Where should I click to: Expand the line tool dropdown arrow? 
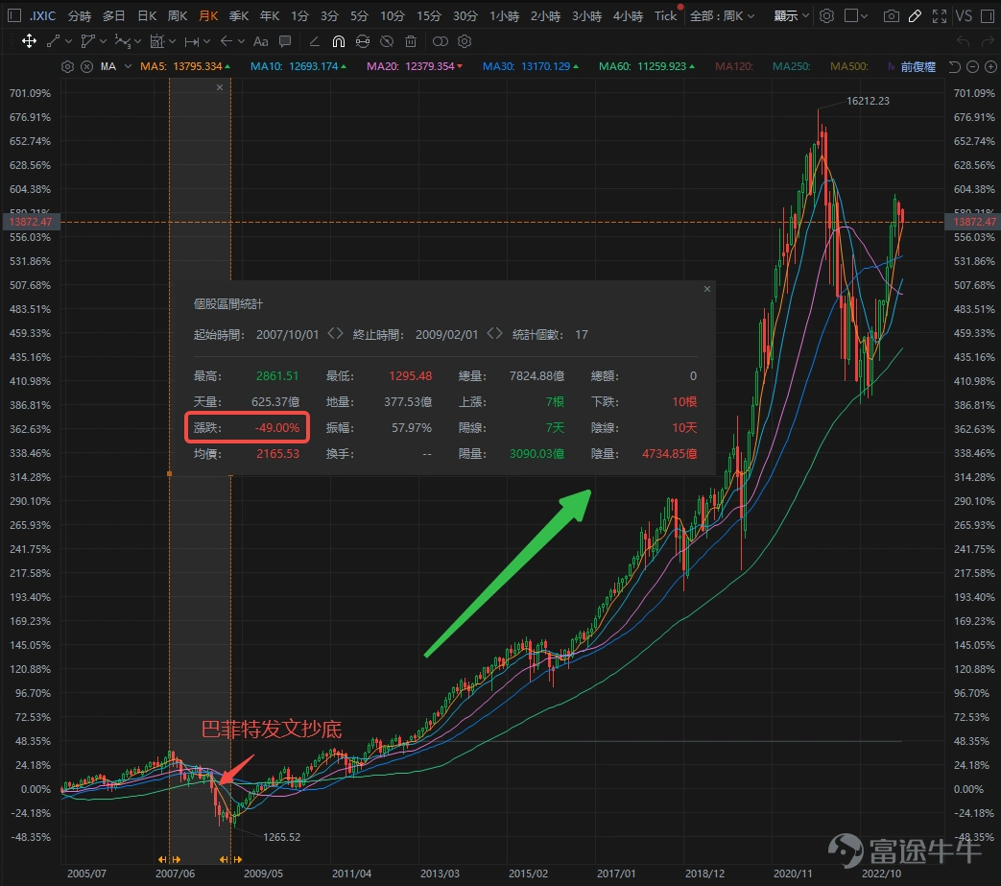click(69, 41)
